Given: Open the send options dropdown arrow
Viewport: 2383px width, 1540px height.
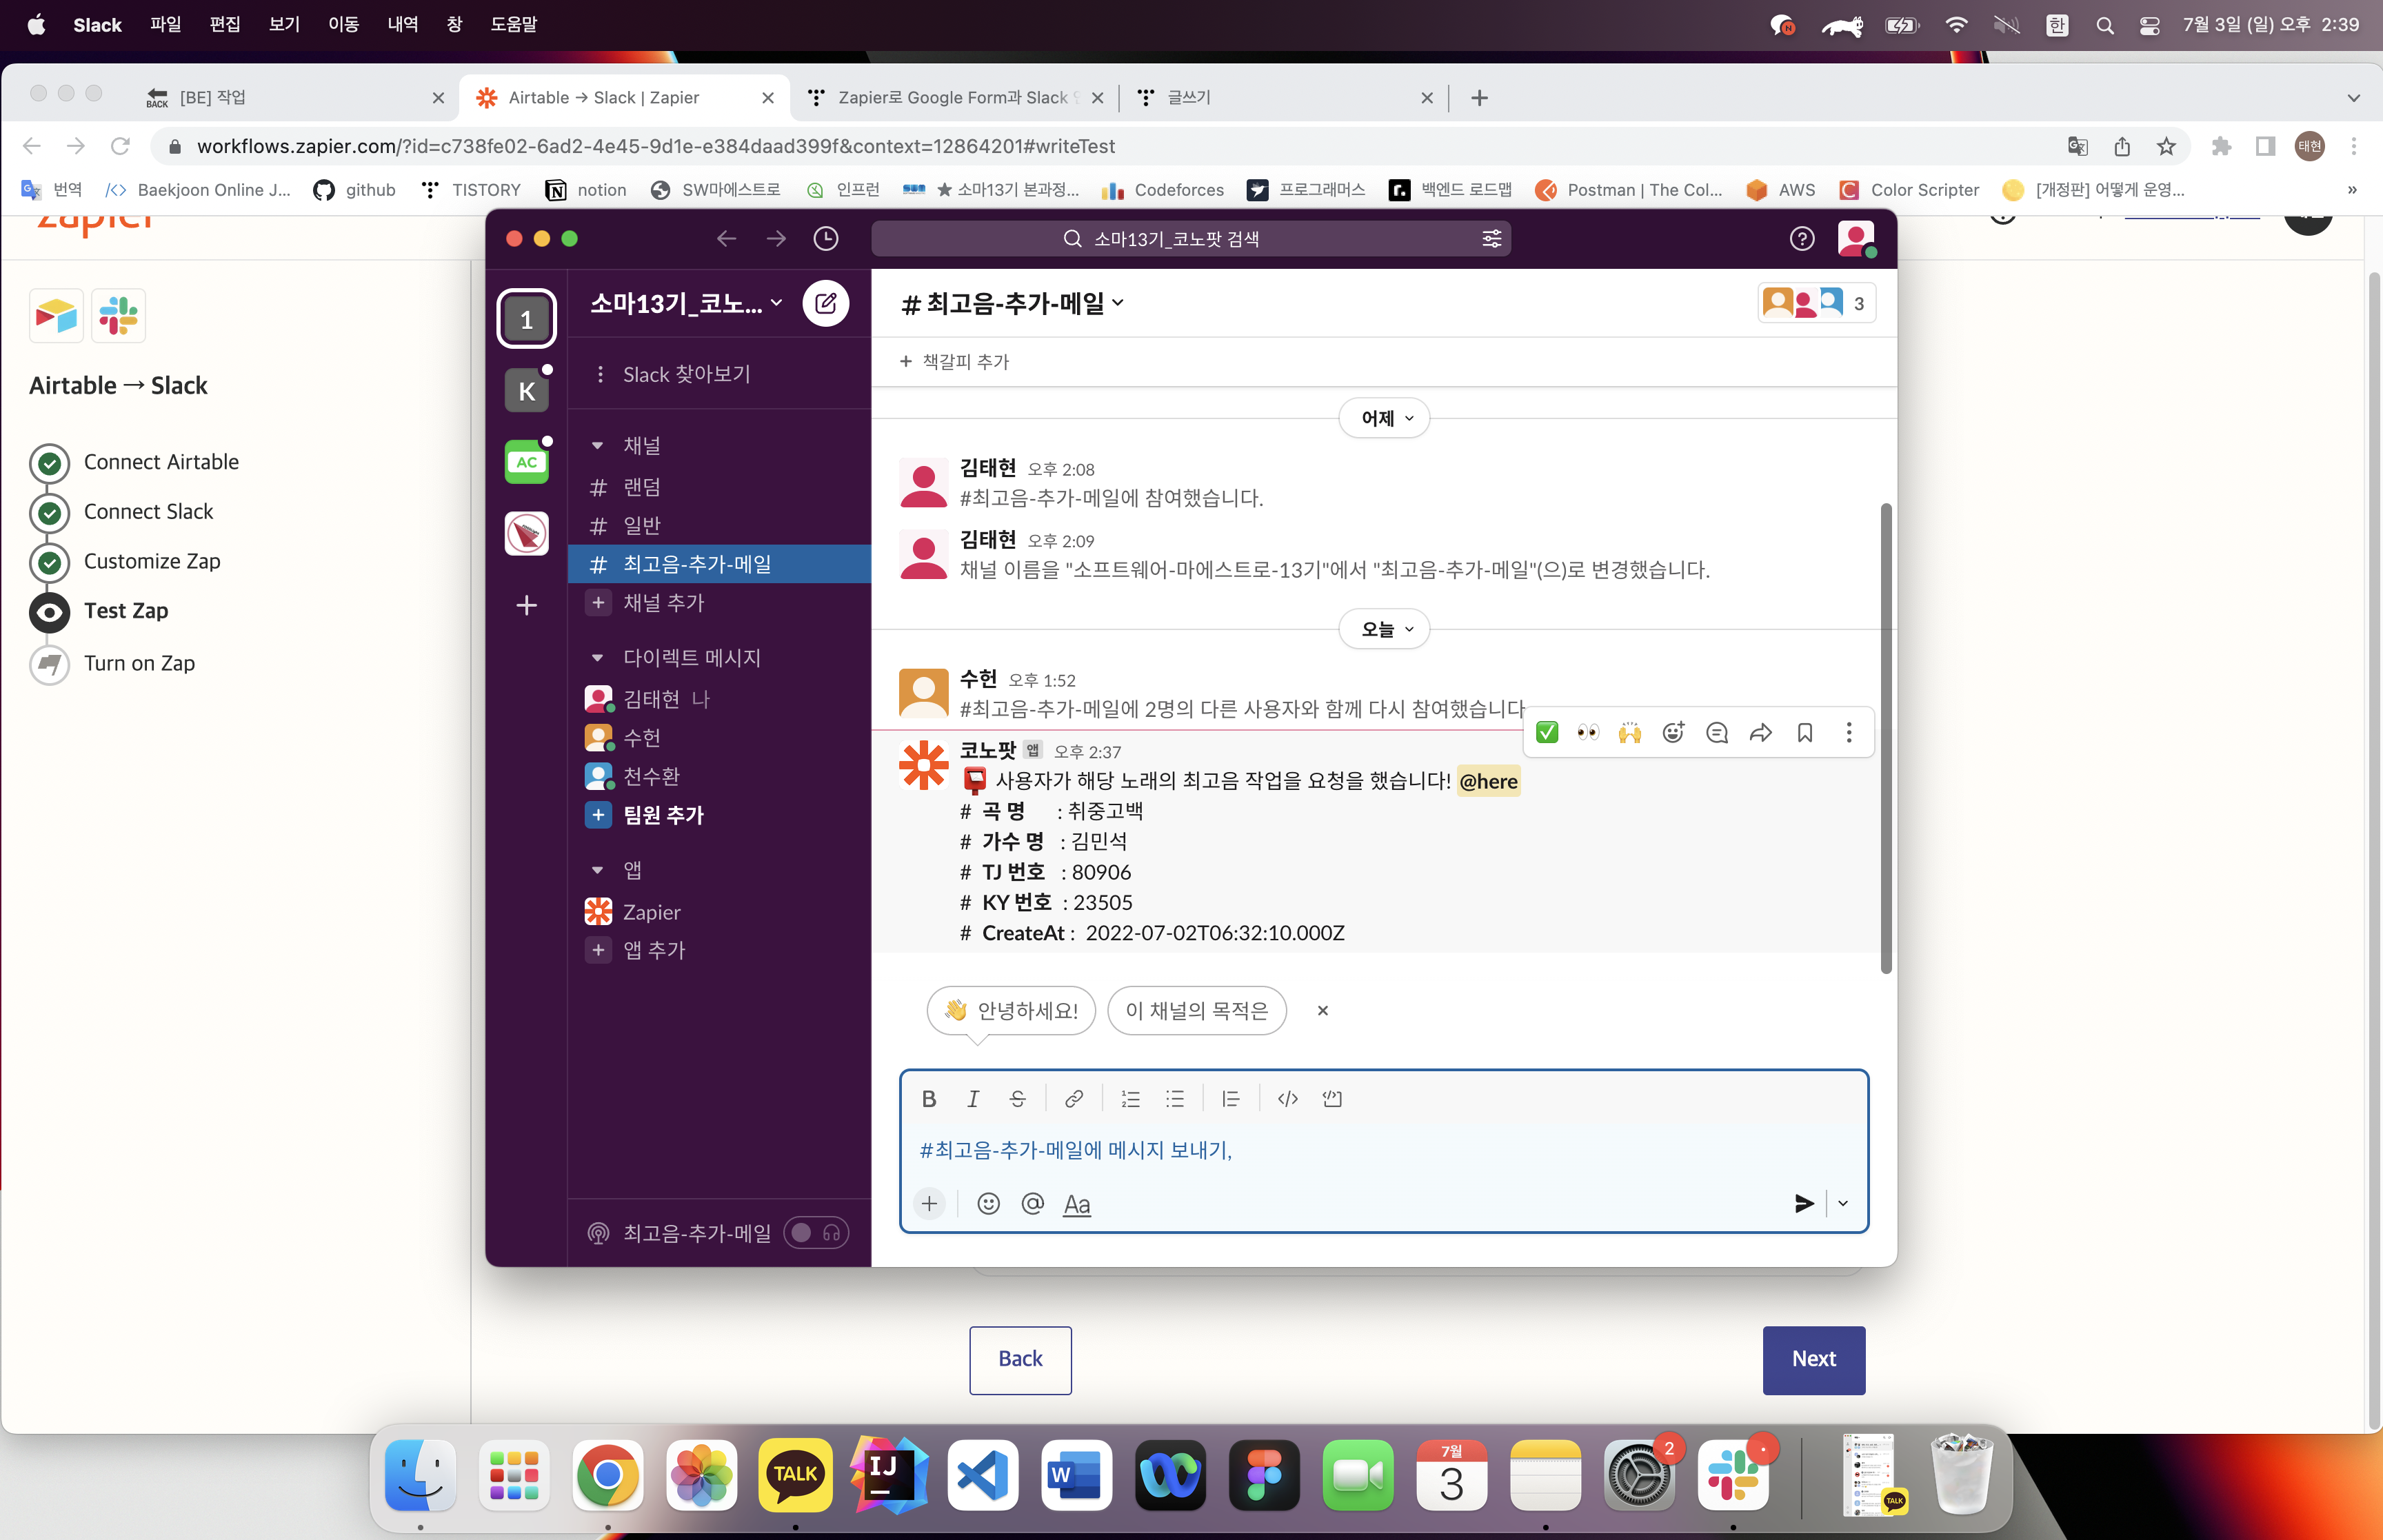Looking at the screenshot, I should pos(1842,1203).
